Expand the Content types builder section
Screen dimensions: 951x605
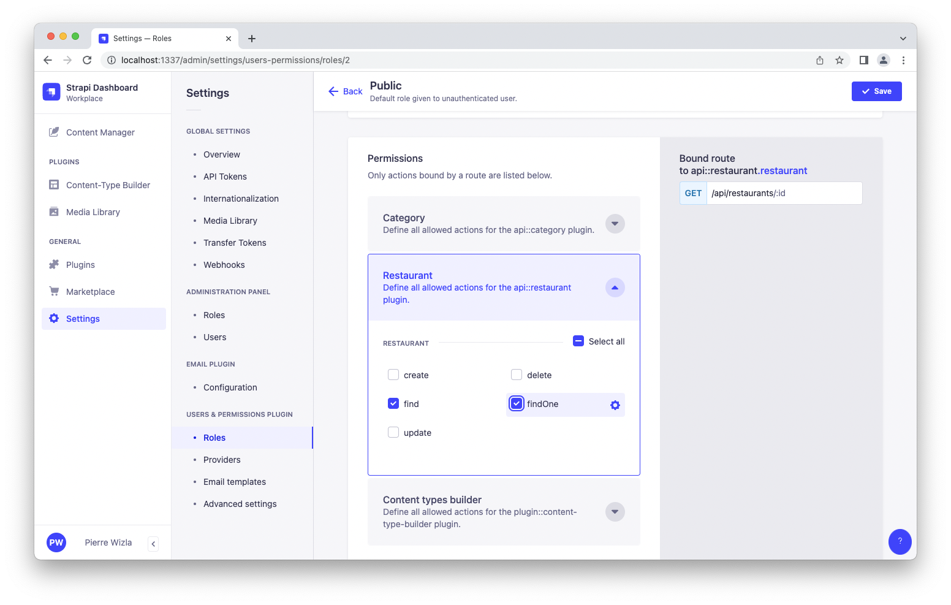click(x=615, y=511)
